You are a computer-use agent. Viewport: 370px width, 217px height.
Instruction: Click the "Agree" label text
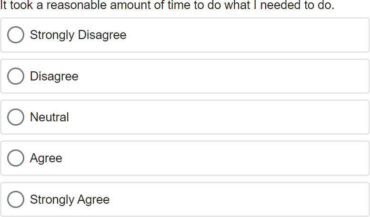pyautogui.click(x=46, y=158)
